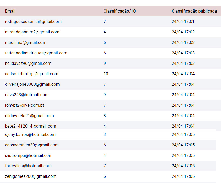Image resolution: width=221 pixels, height=183 pixels.
Task: Click timestamp in madilima row
Action: (x=183, y=42)
